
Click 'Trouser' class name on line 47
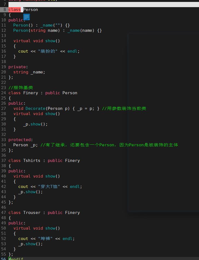(32, 213)
